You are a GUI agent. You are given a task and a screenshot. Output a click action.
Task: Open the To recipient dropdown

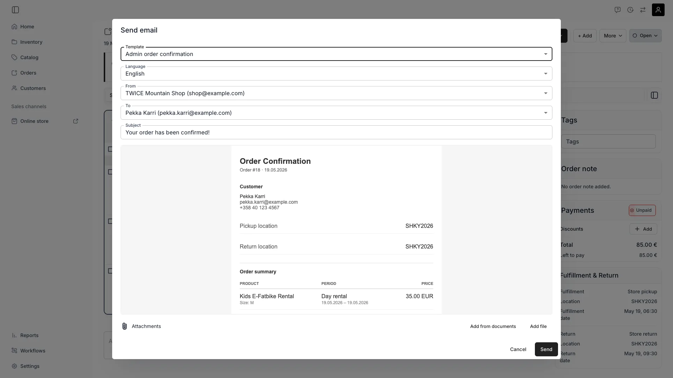[x=336, y=113]
